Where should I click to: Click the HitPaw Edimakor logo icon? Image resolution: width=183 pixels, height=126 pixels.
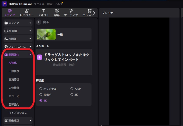(x=4, y=4)
